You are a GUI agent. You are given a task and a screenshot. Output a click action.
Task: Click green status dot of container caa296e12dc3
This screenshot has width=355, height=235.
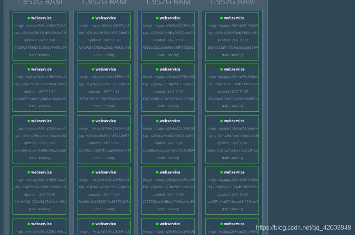pyautogui.click(x=157, y=121)
